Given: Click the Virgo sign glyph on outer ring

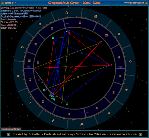Looking at the screenshot, I should (x=40, y=24).
